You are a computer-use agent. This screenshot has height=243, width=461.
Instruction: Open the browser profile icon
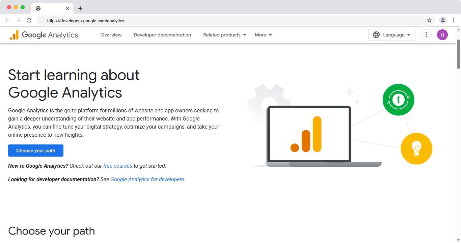[442, 20]
